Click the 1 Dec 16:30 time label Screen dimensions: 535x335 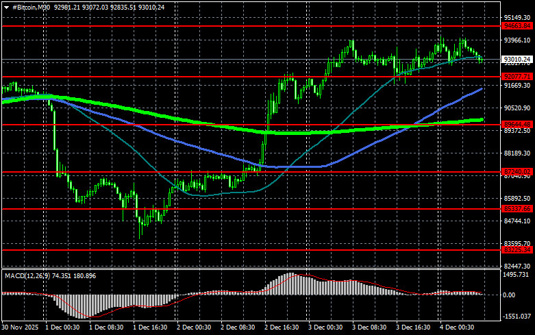[152, 329]
